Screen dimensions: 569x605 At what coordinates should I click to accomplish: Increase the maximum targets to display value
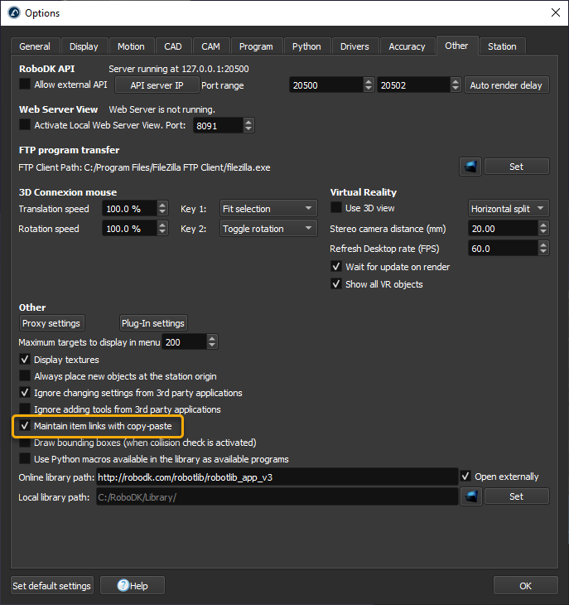(213, 338)
